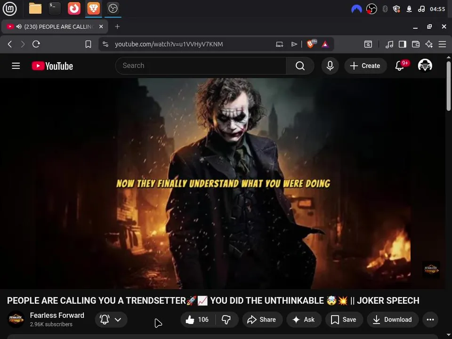
Task: Click the clock showing 04:55
Action: tap(437, 9)
